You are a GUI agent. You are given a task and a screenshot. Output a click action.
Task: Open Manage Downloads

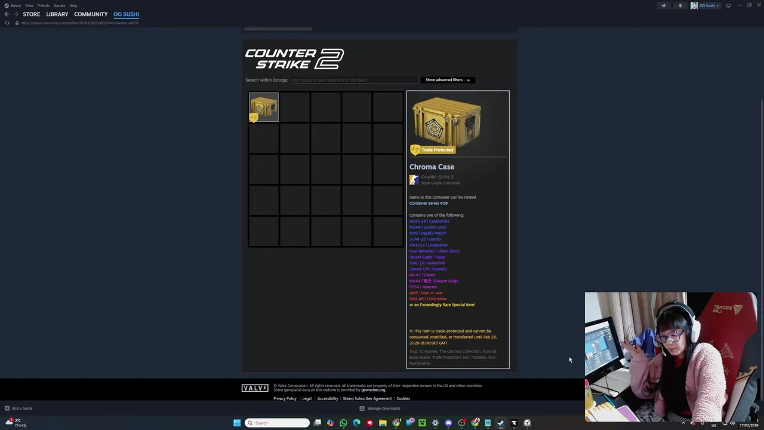click(x=380, y=408)
